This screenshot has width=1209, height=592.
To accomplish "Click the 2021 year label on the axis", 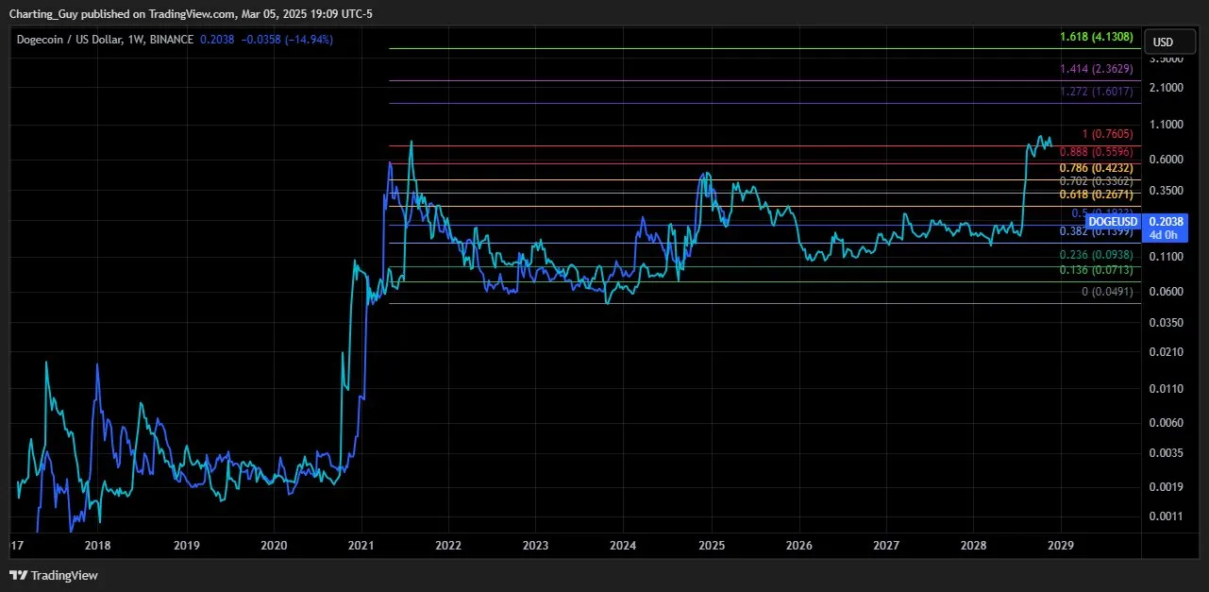I will tap(362, 546).
